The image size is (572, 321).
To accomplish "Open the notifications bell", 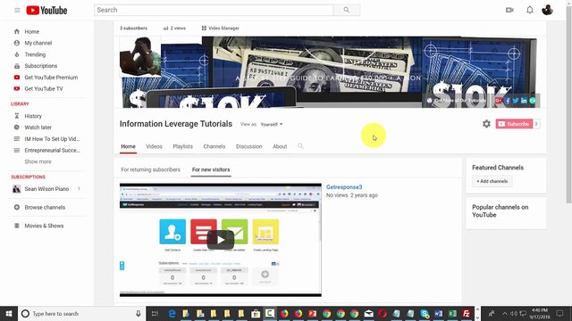I will click(530, 10).
